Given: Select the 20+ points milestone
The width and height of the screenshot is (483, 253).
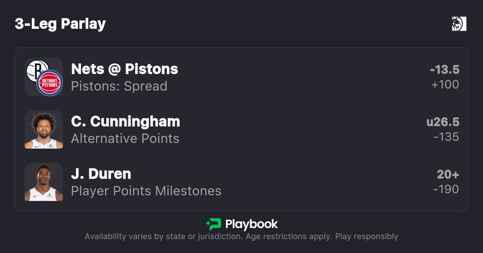Looking at the screenshot, I should click(448, 174).
